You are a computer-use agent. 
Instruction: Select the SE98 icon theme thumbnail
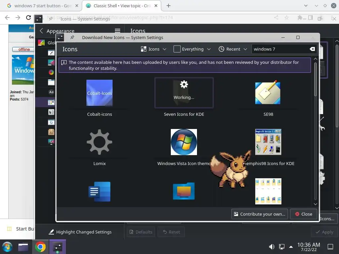click(267, 93)
